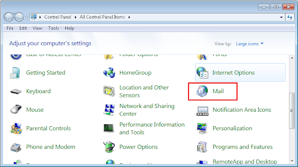Open the HomeGroup link
The image size is (298, 167).
pyautogui.click(x=135, y=73)
